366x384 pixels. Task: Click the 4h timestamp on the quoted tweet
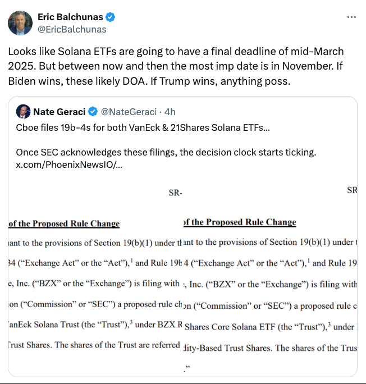(170, 111)
